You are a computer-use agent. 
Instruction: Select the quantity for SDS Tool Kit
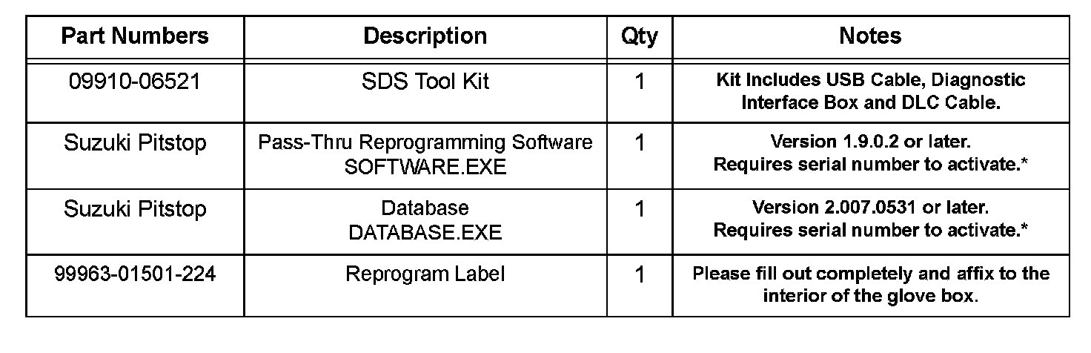coord(640,82)
